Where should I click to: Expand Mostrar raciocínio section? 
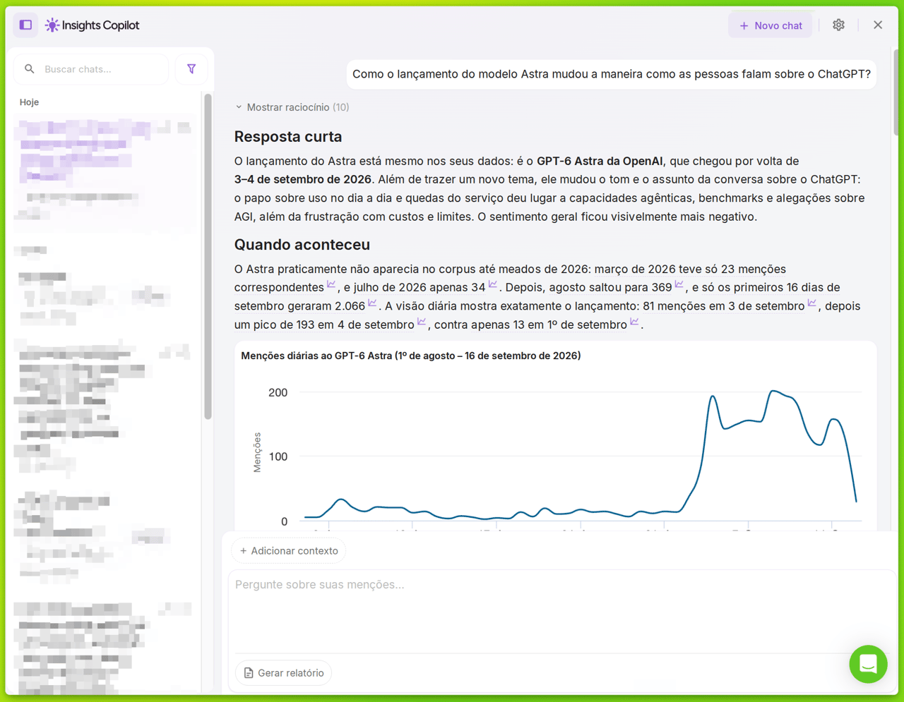point(292,107)
